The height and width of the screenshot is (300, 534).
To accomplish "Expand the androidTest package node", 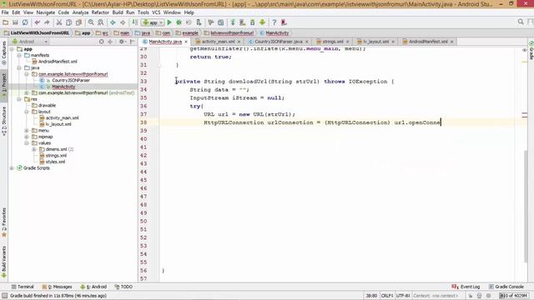I will (27, 92).
